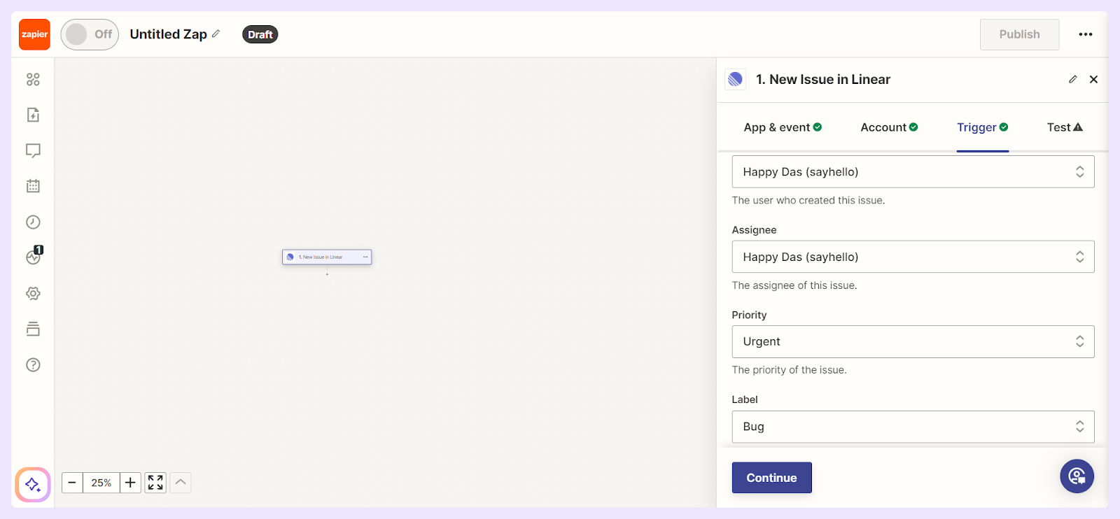The height and width of the screenshot is (519, 1120).
Task: Click the Publish button
Action: [x=1019, y=34]
